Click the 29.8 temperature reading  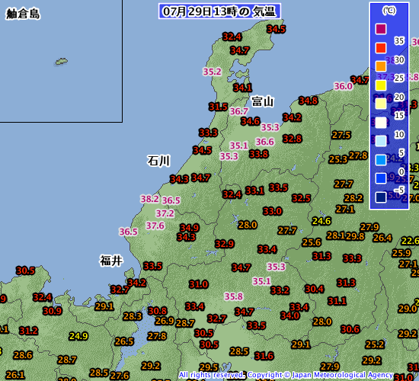pyautogui.click(x=355, y=236)
